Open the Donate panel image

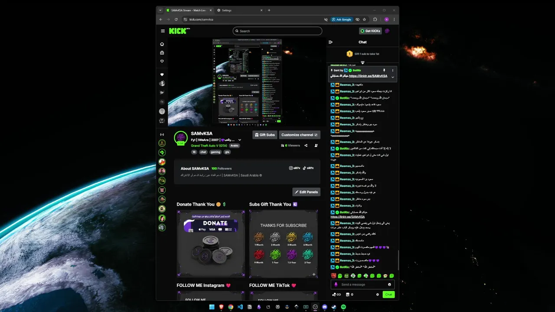click(211, 244)
